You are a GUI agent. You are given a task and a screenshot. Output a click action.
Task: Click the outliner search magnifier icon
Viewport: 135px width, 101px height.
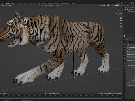(x=133, y=5)
